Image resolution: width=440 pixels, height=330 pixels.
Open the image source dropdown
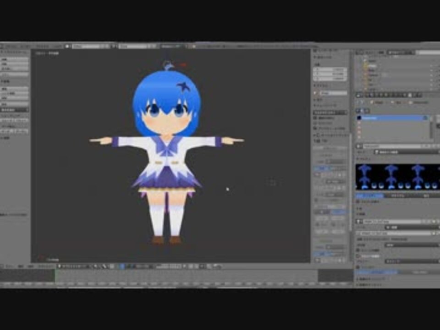coord(413,228)
